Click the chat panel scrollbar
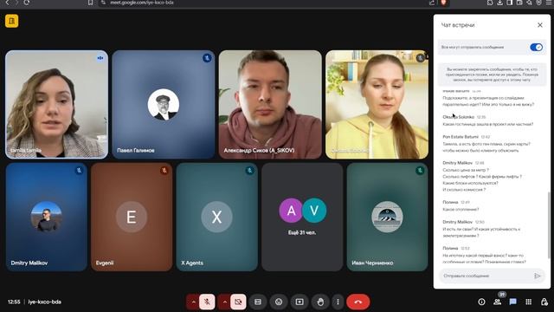554x312 pixels. (x=549, y=225)
